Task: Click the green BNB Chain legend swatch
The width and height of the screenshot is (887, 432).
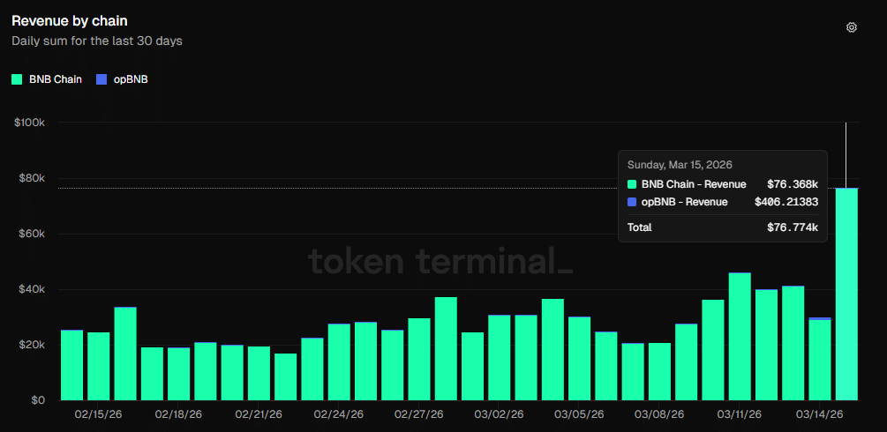Action: (17, 79)
